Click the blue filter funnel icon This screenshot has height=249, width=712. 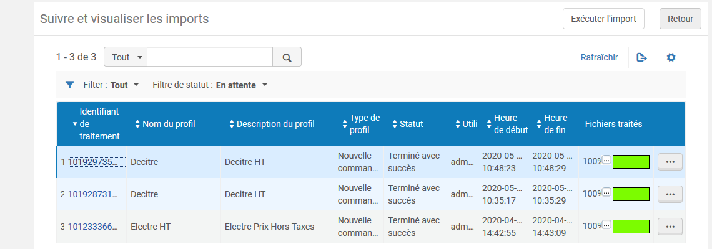(70, 85)
